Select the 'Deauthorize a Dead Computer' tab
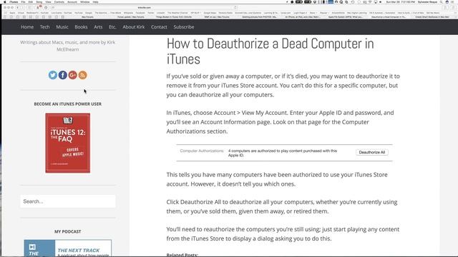Image resolution: width=458 pixels, height=257 pixels. [389, 17]
